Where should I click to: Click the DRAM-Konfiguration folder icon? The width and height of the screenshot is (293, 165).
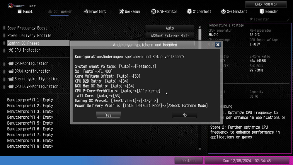click(11, 71)
